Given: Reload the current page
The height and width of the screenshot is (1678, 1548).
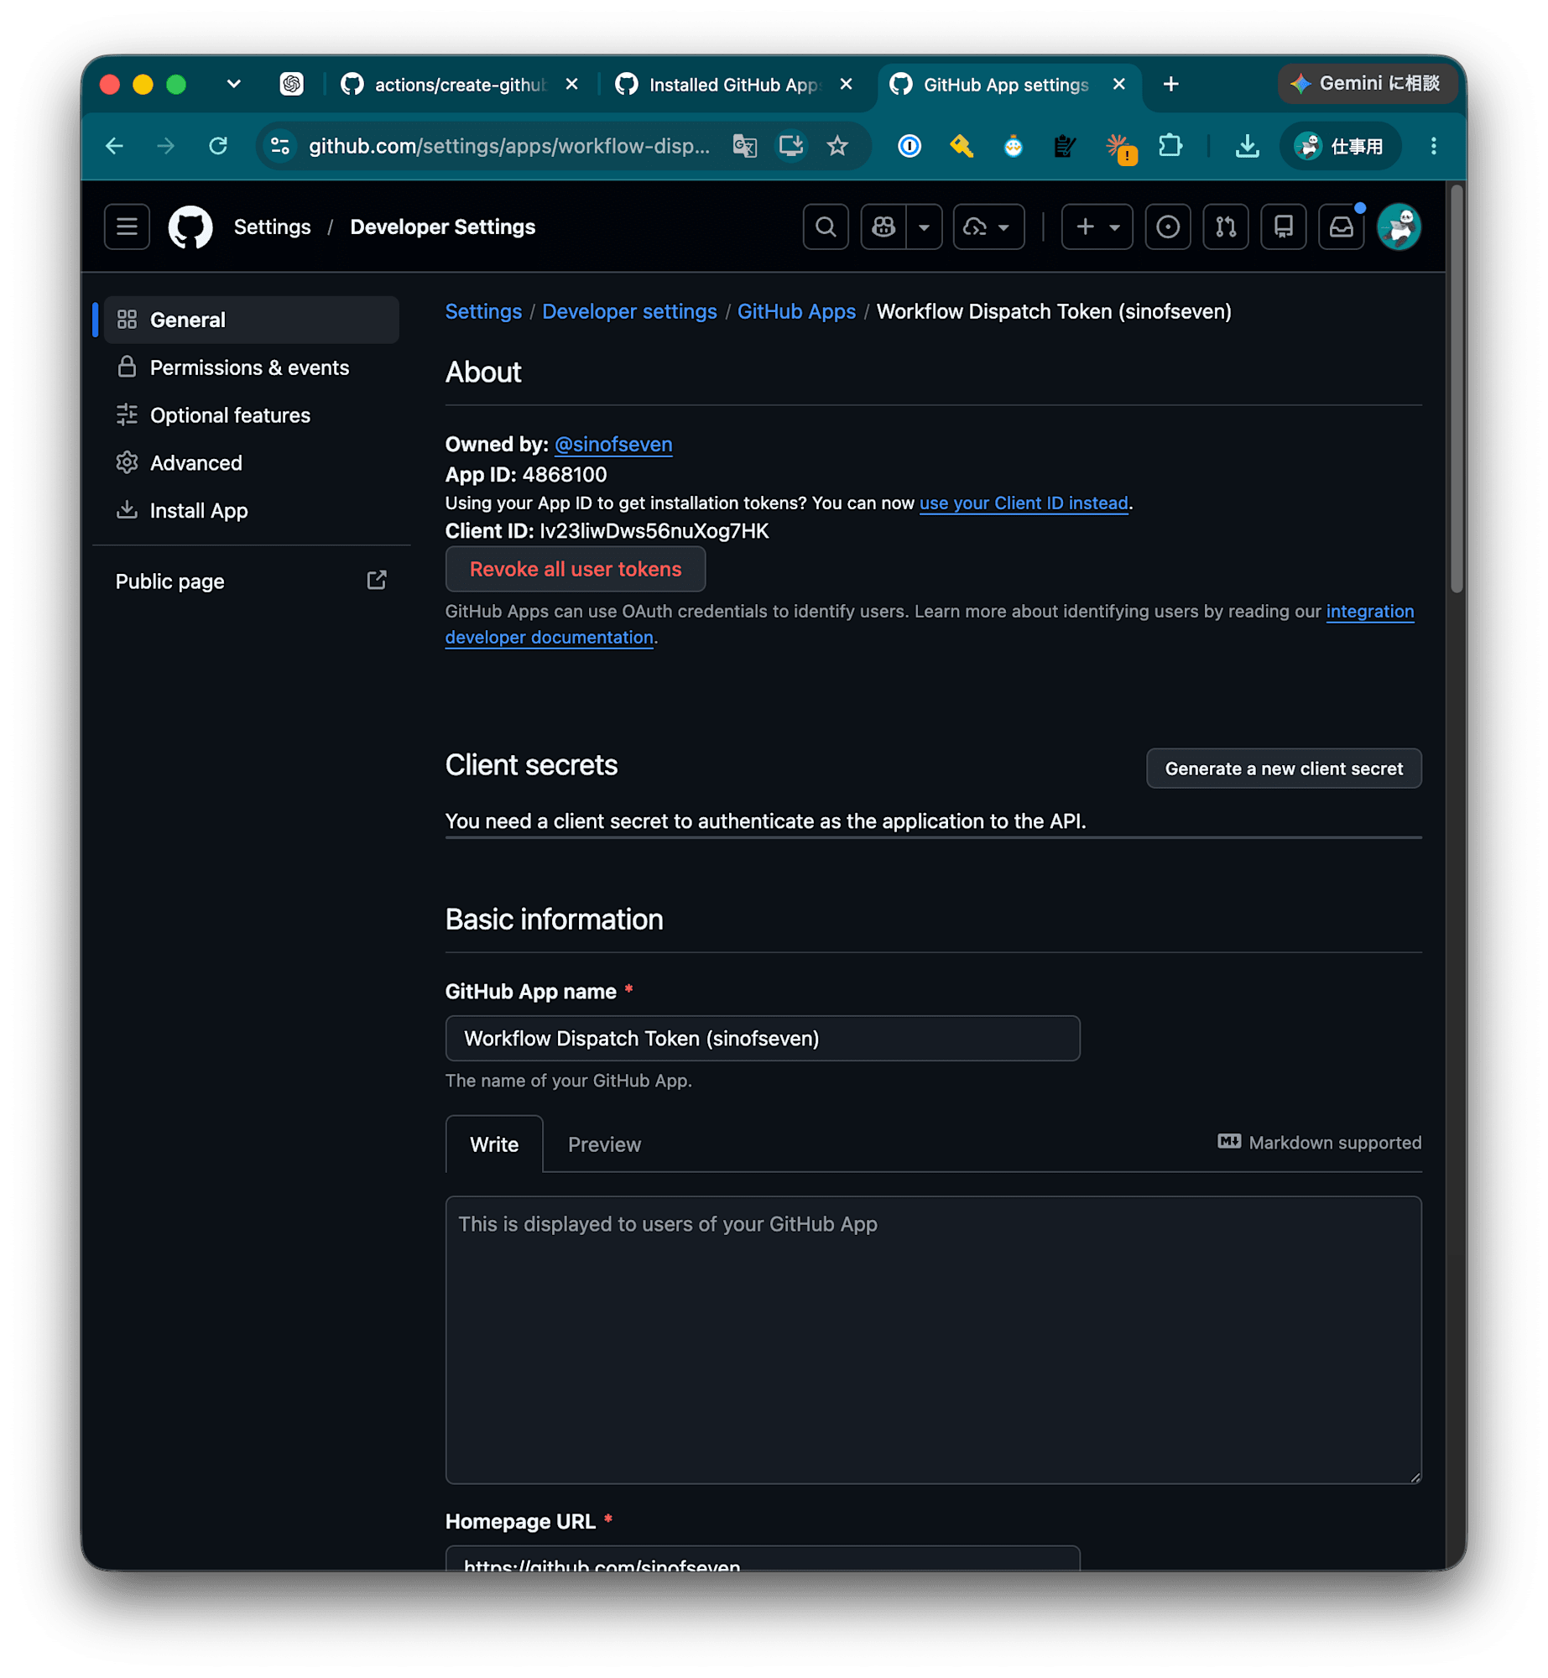Looking at the screenshot, I should click(218, 146).
